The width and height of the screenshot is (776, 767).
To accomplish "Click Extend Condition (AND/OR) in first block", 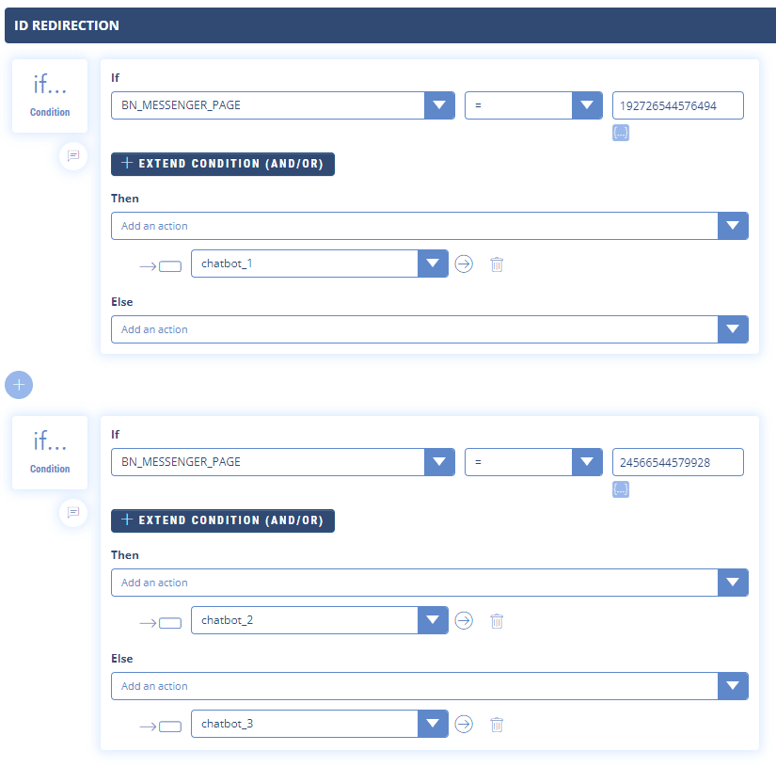I will tap(223, 164).
